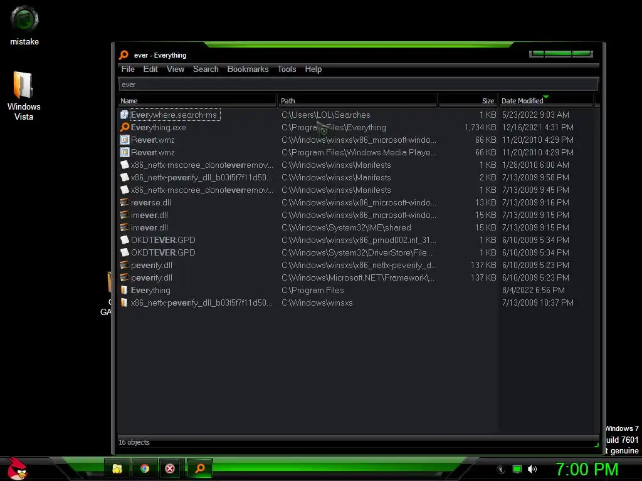Screen dimensions: 642x481
Task: Sort results by Size column header
Action: pyautogui.click(x=468, y=101)
